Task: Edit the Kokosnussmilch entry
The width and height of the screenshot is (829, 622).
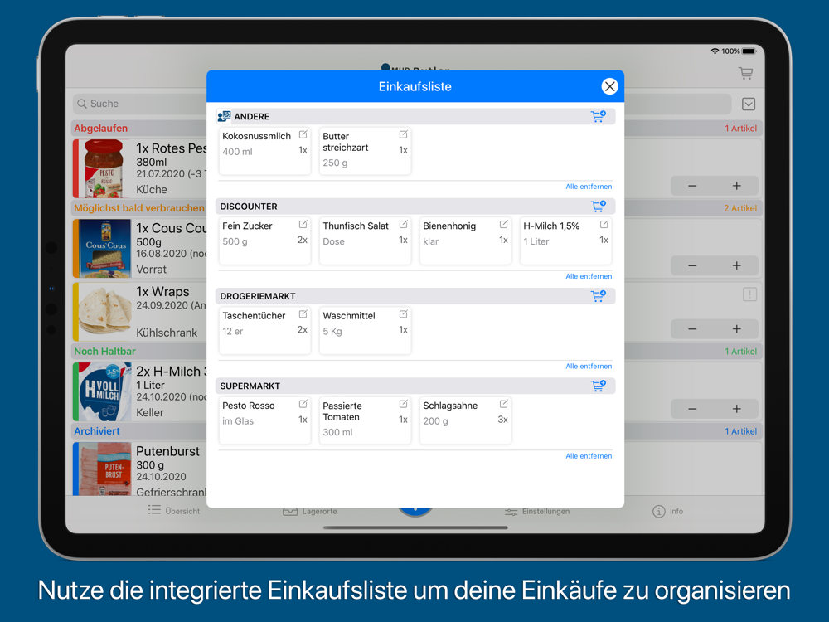Action: [x=303, y=135]
